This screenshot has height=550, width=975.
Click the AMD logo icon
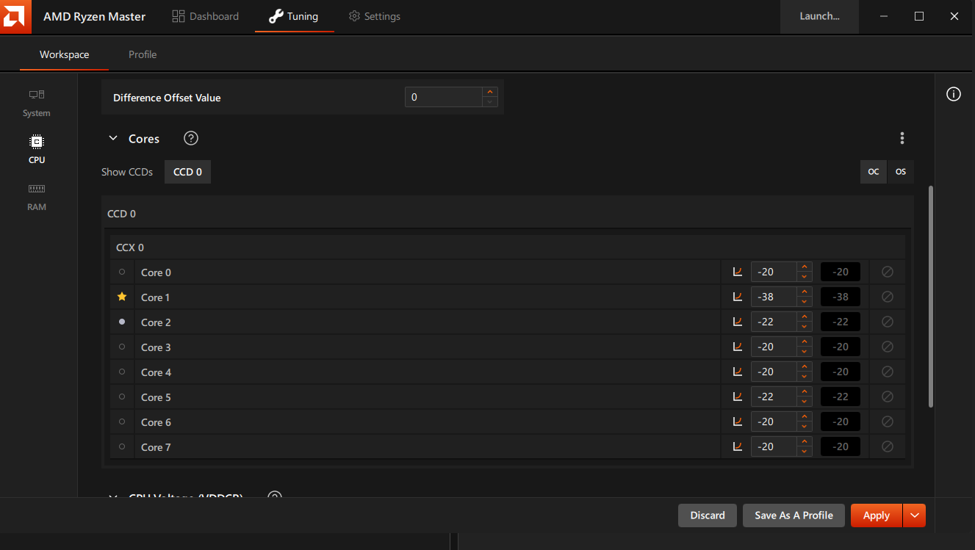coord(15,16)
